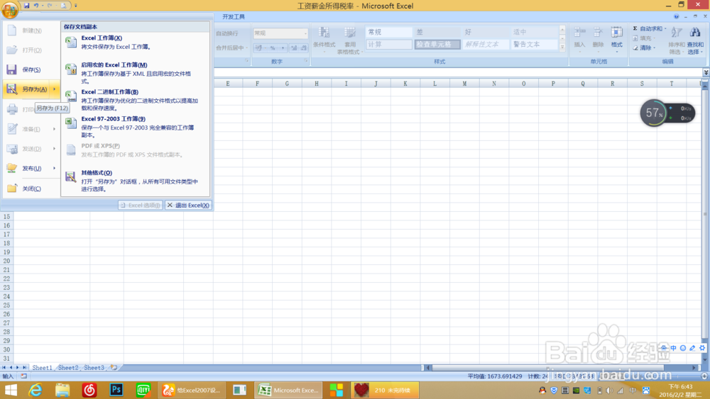Open Photoshop from taskbar
Image resolution: width=710 pixels, height=399 pixels.
pos(116,390)
